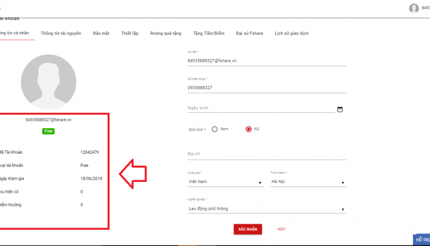Open the Đại sứ Fshare tab
The width and height of the screenshot is (430, 246).
[x=249, y=33]
